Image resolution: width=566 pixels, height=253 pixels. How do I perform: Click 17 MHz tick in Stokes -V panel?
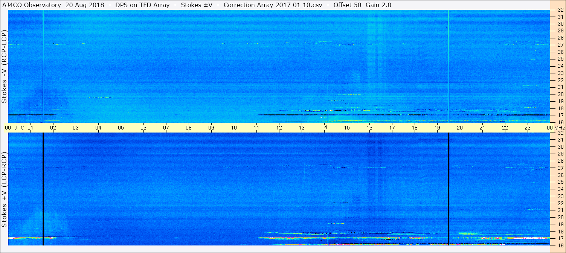click(x=560, y=115)
